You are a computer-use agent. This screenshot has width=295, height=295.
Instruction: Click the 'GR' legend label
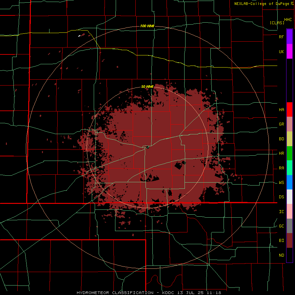[281, 124]
